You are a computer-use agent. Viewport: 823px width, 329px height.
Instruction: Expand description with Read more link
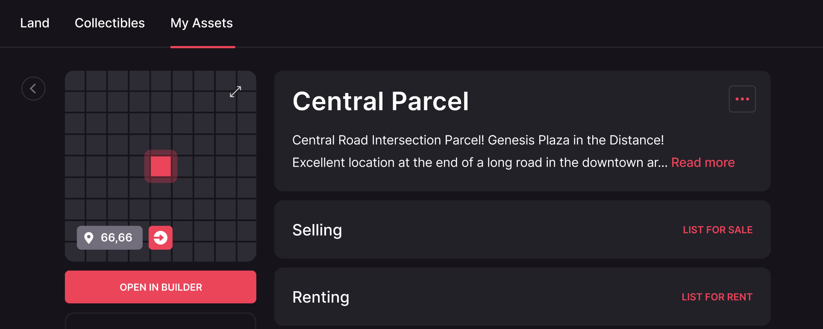click(x=703, y=162)
